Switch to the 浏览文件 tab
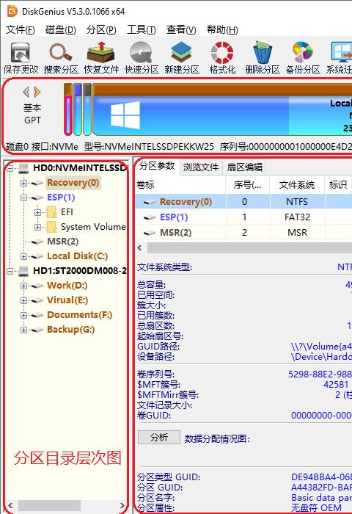352x514 pixels. (201, 167)
